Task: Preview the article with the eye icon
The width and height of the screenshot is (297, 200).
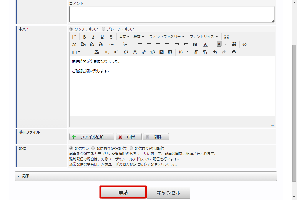Action: coord(244,44)
